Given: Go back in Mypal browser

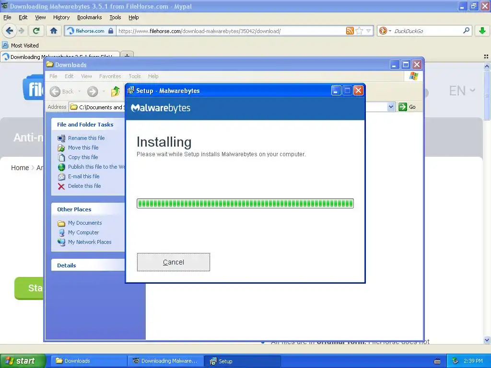Looking at the screenshot, I should [x=9, y=31].
